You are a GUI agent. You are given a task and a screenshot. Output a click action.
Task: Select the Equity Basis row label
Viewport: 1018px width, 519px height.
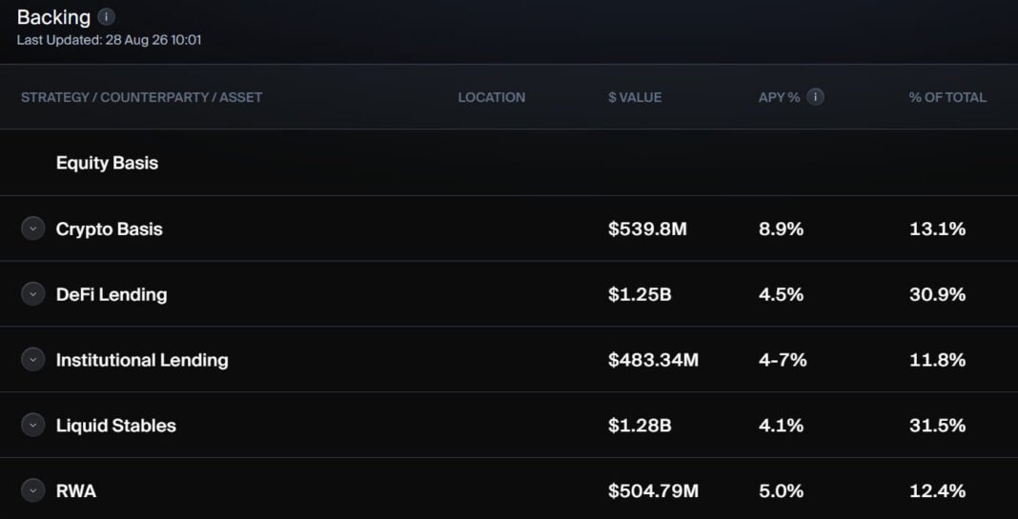107,163
